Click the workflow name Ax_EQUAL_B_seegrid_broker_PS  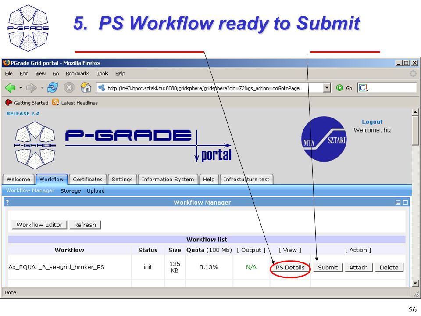coord(57,267)
